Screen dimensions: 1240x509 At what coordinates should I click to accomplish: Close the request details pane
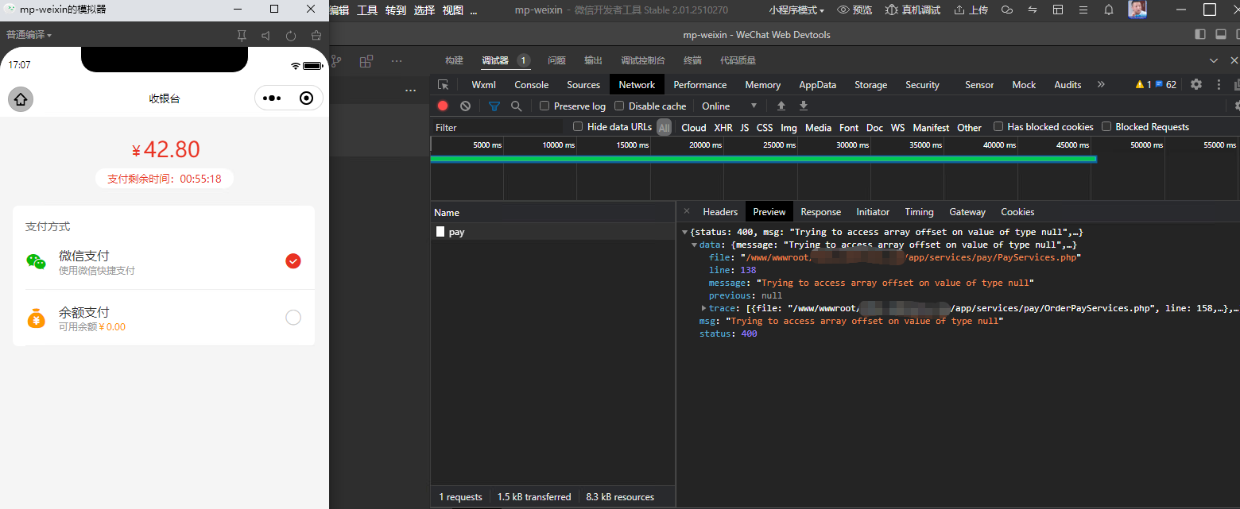(x=687, y=212)
